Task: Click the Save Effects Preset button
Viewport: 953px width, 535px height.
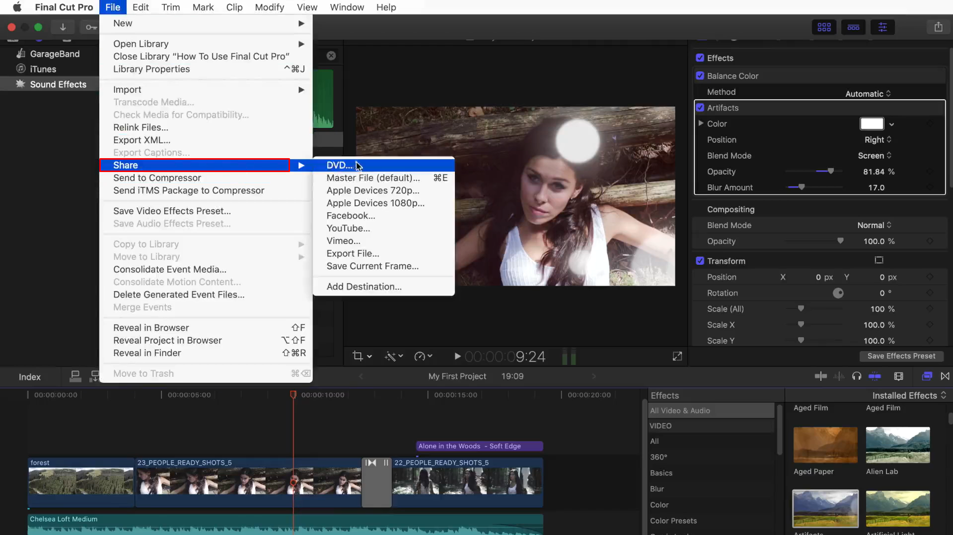Action: point(901,356)
